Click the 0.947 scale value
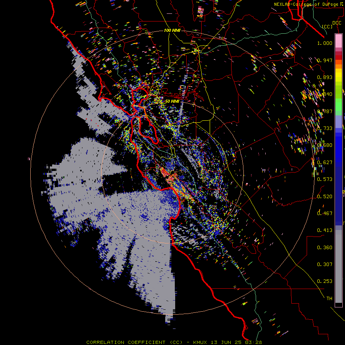 coord(325,60)
